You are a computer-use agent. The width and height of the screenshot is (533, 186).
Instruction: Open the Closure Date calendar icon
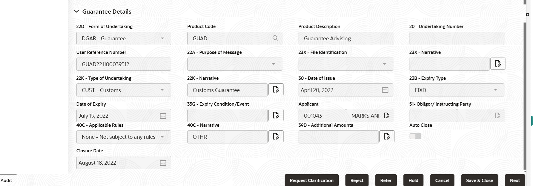(163, 163)
